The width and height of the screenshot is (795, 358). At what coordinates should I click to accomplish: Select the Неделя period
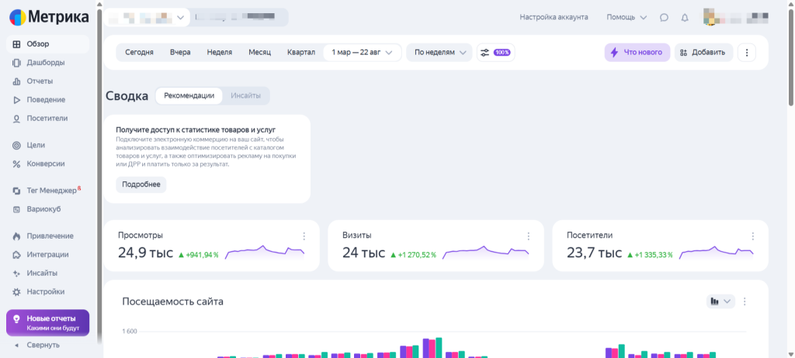pyautogui.click(x=220, y=53)
